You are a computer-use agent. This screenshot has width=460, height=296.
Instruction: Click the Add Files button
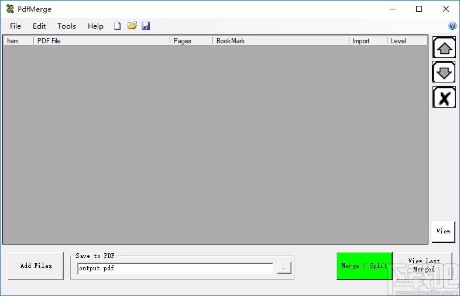36,266
